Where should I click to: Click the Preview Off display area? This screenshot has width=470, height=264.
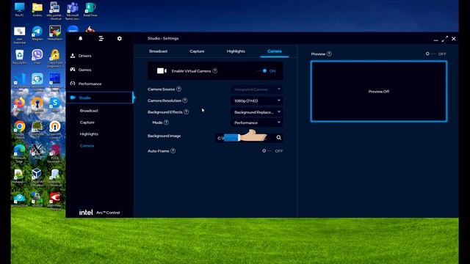pyautogui.click(x=379, y=91)
